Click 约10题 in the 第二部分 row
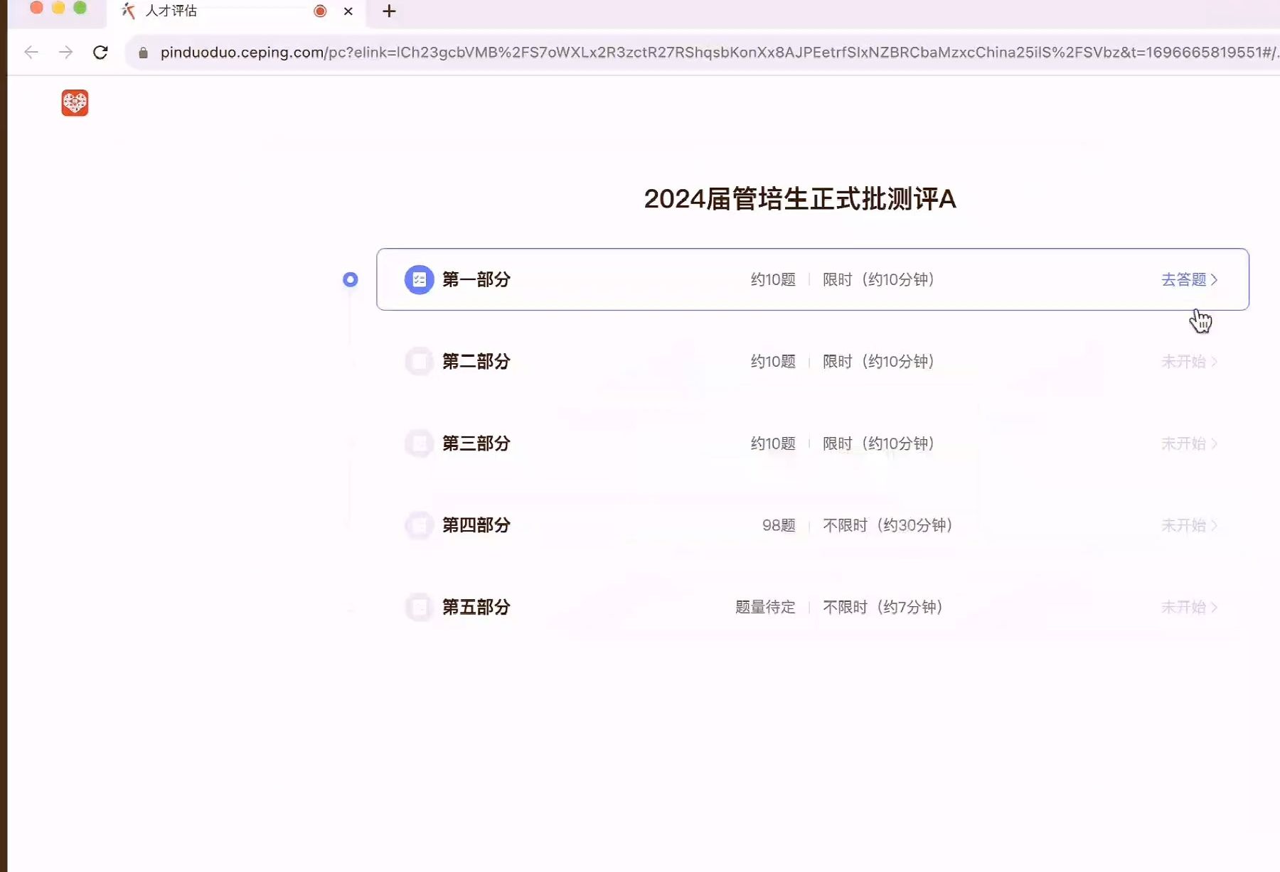Viewport: 1280px width, 872px height. pyautogui.click(x=773, y=362)
